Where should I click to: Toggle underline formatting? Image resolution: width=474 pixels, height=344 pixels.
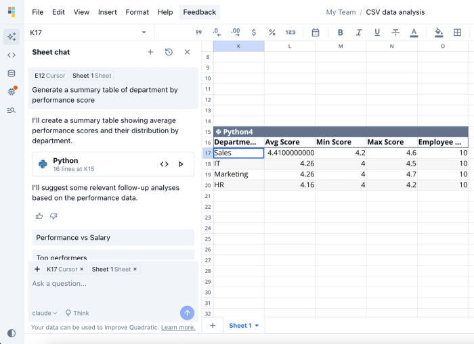click(377, 32)
